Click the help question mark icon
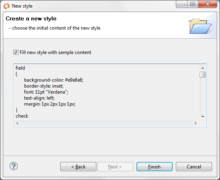Screen dimensions: 220x180 point(14,166)
